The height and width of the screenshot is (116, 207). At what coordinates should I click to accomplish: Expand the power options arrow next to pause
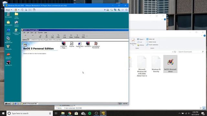[x=19, y=10]
